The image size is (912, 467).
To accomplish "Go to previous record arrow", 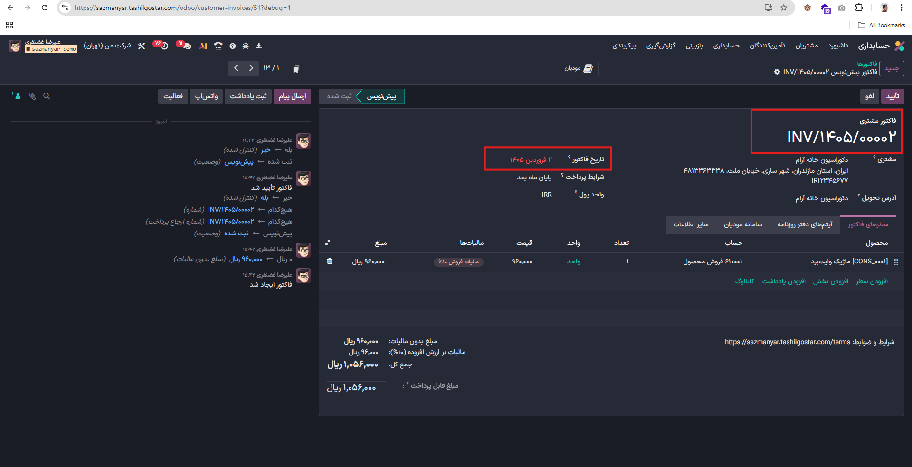I will [236, 68].
